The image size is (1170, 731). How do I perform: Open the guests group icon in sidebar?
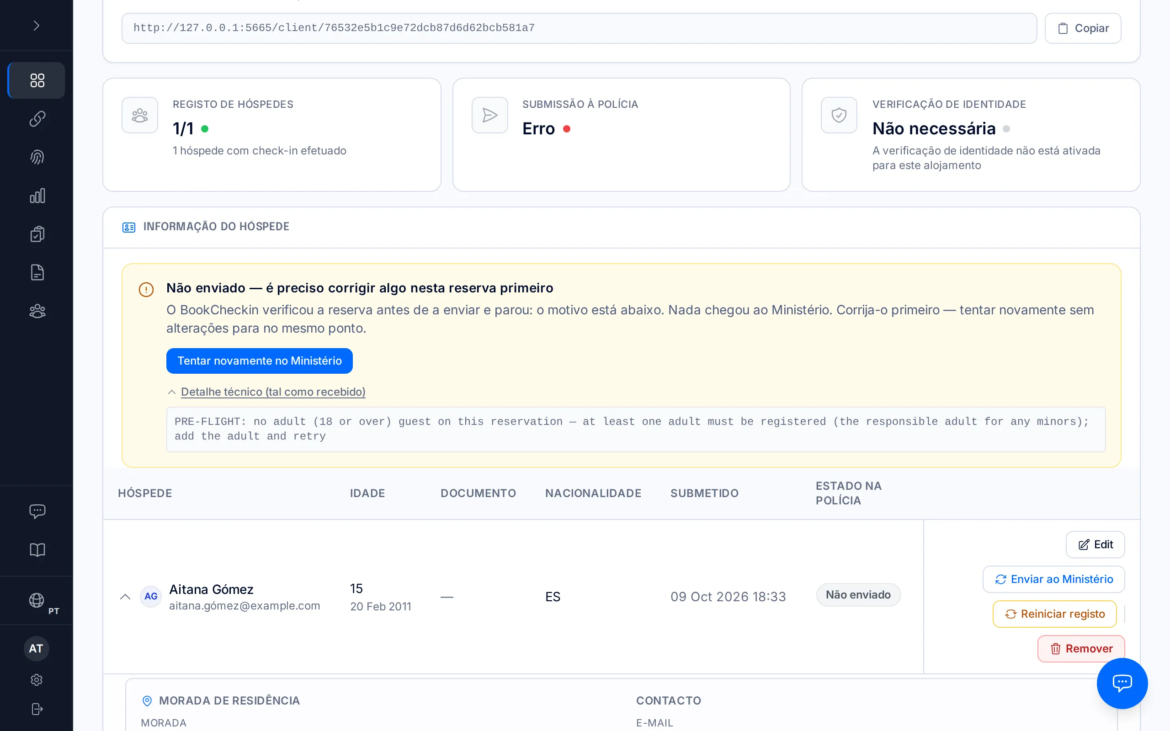37,311
